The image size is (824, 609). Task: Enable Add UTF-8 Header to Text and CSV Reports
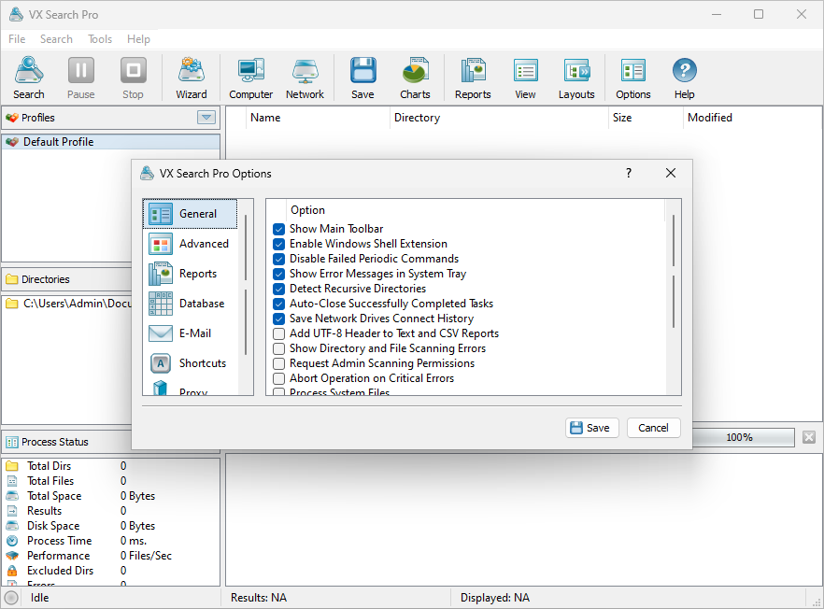coord(279,333)
